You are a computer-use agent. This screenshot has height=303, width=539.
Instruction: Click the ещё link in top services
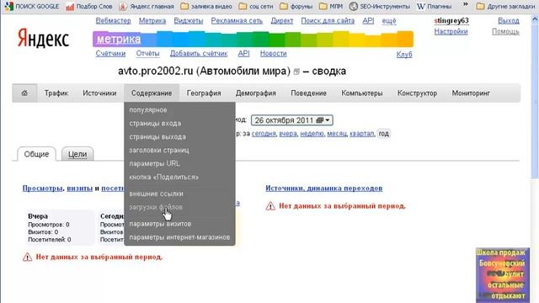(x=389, y=20)
